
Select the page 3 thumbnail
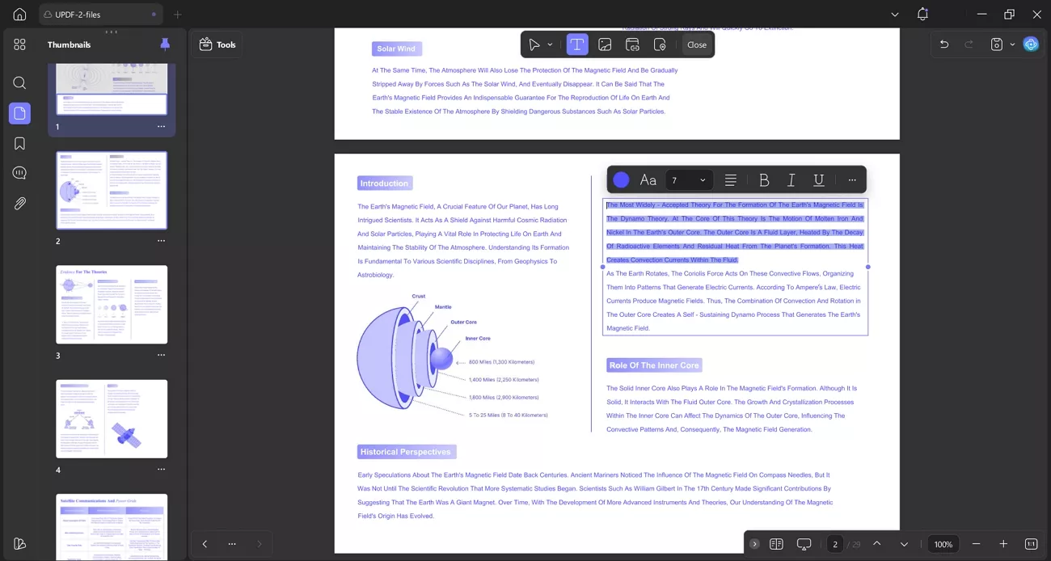tap(112, 305)
